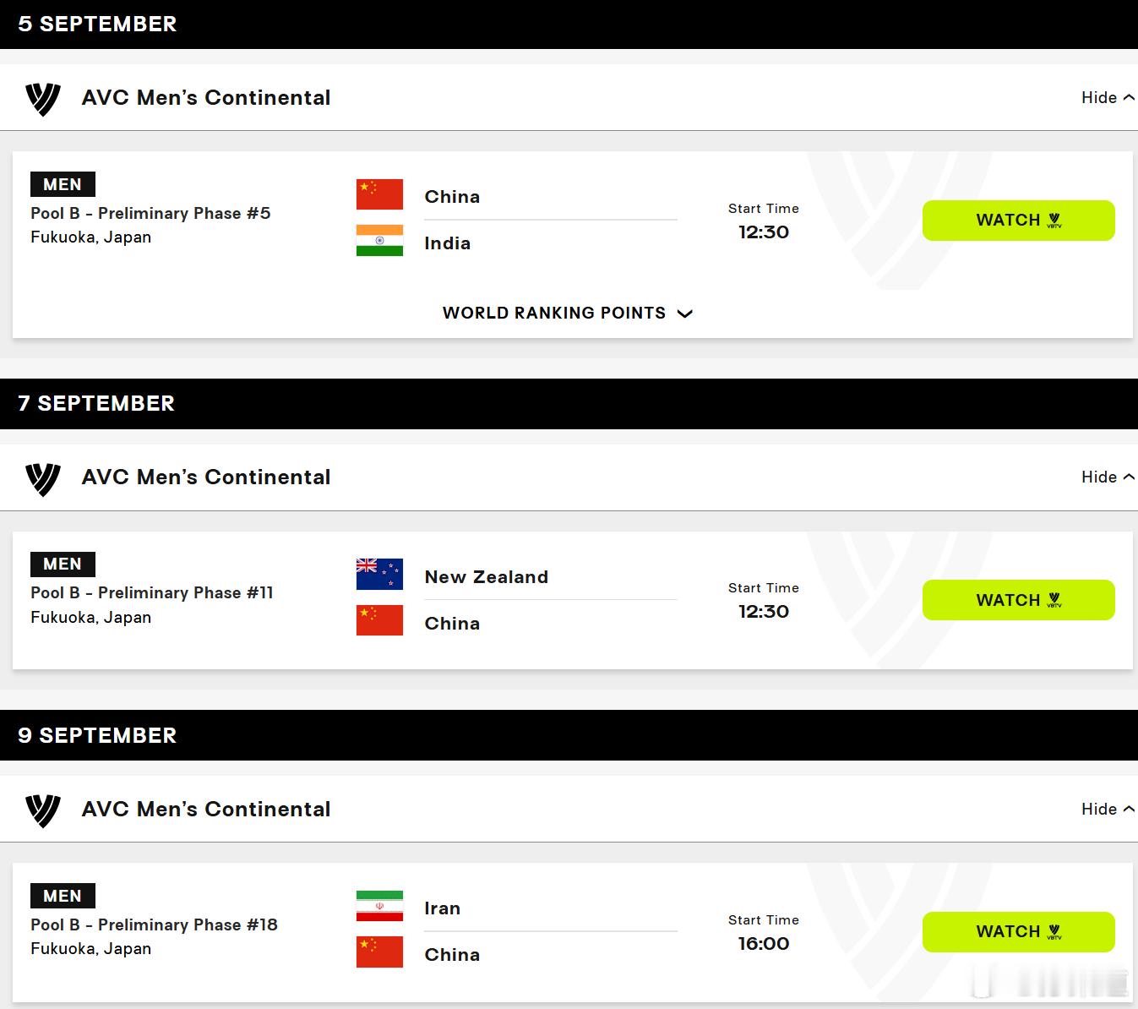
Task: Expand the World Ranking Points dropdown
Action: point(568,313)
